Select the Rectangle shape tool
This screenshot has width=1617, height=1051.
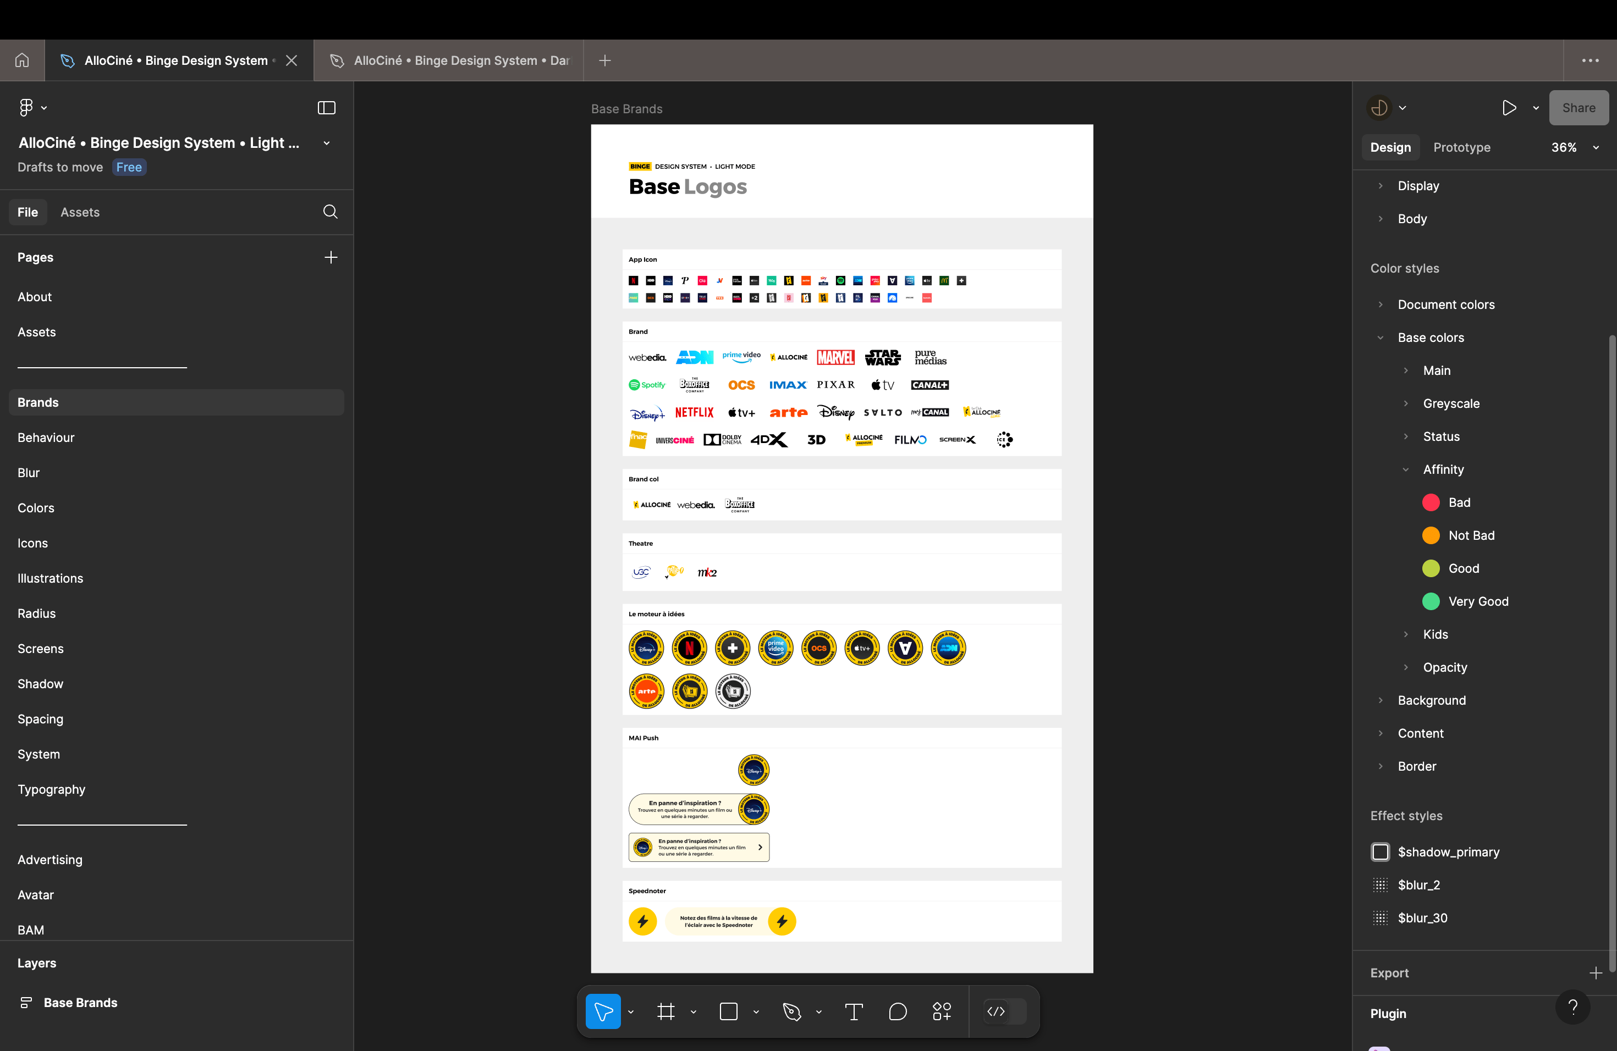[728, 1011]
